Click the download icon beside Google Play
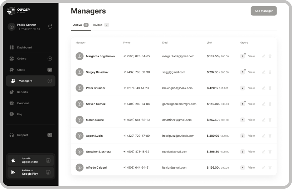The image size is (292, 189). click(48, 173)
